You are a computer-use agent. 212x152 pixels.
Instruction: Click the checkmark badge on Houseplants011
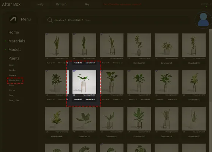tap(157, 71)
